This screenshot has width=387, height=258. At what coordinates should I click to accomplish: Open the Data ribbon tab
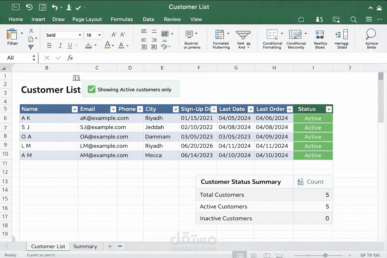(x=148, y=19)
